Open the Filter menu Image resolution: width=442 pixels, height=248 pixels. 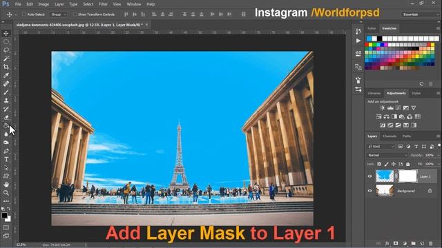pos(103,4)
